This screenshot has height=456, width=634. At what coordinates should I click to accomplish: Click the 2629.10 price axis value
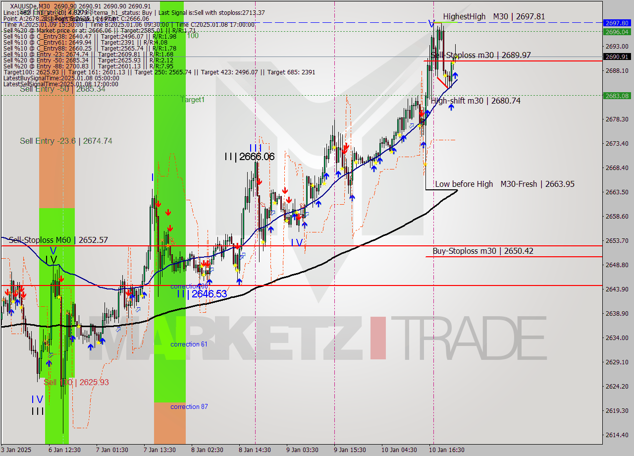pyautogui.click(x=617, y=362)
